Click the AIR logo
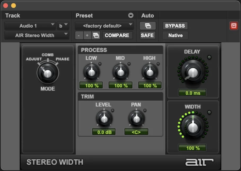 (199, 162)
